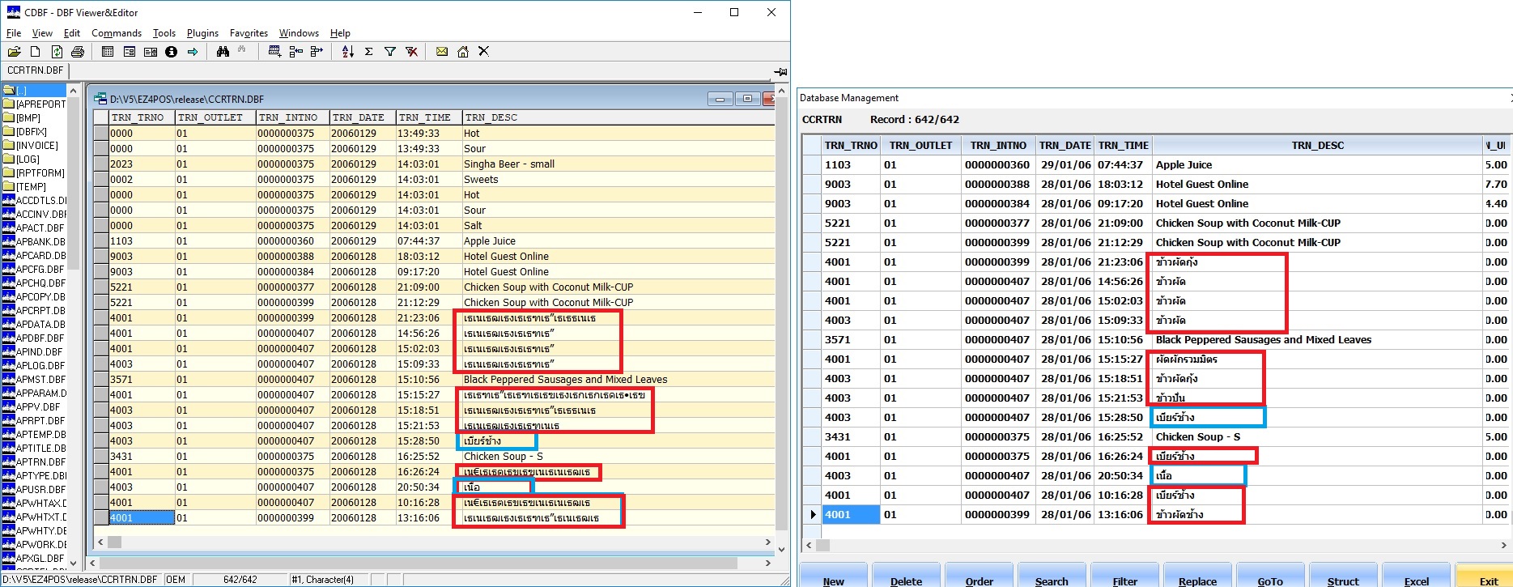1513x587 pixels.
Task: Click the sigma sum icon
Action: (368, 52)
